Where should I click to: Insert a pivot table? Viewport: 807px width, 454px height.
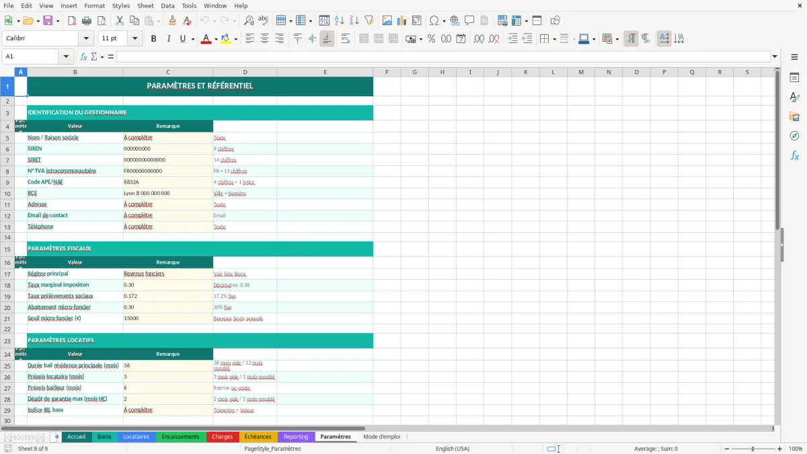click(x=417, y=21)
